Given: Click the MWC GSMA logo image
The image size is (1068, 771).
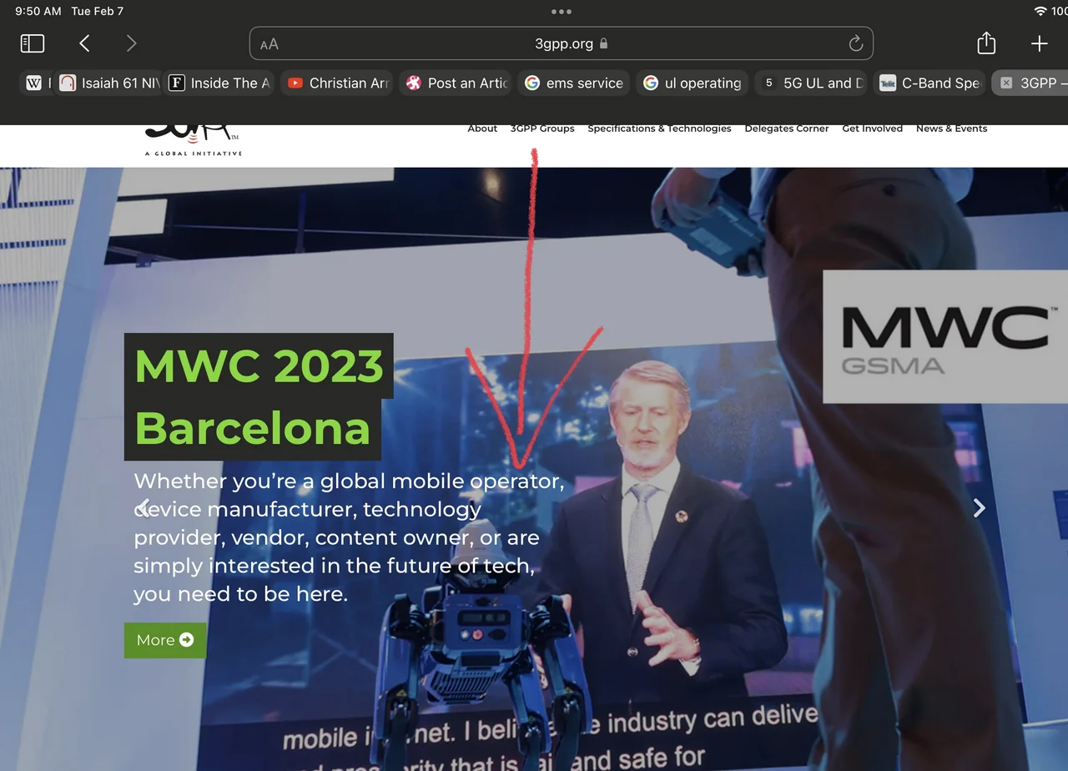Looking at the screenshot, I should pos(945,337).
